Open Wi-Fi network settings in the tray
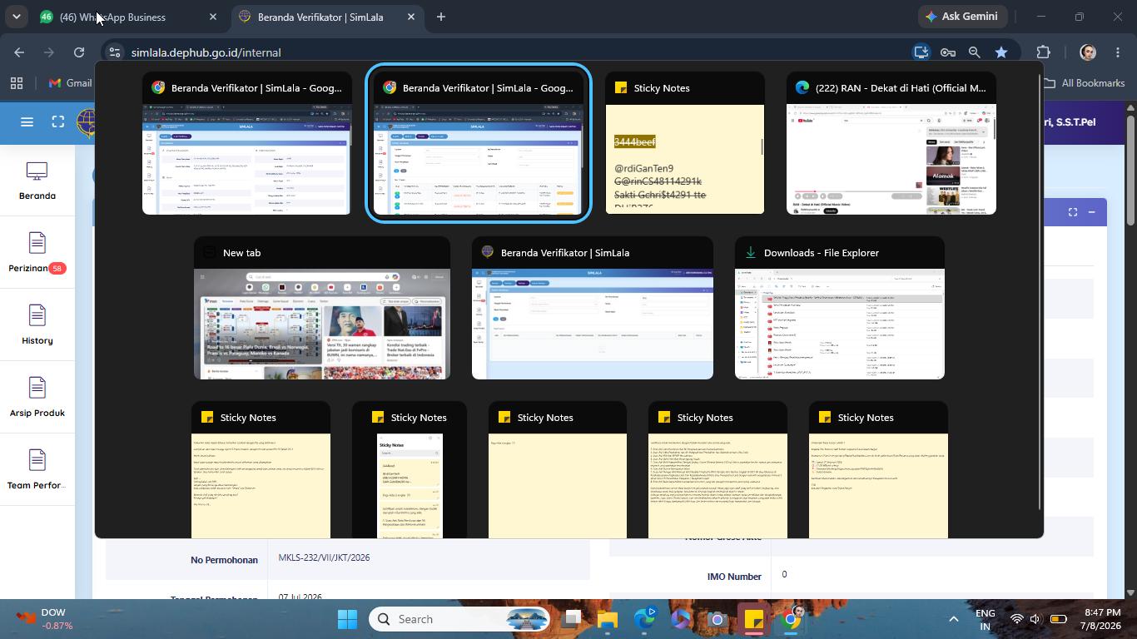 coord(1016,619)
